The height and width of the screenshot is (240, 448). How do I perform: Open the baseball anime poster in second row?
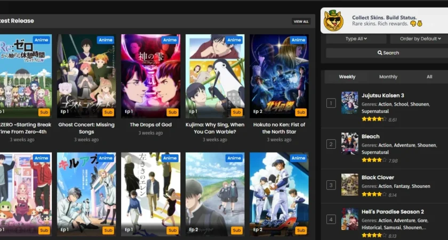click(x=279, y=194)
